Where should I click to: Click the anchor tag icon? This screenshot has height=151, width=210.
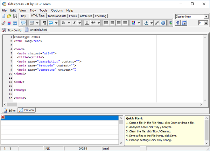click(146, 23)
